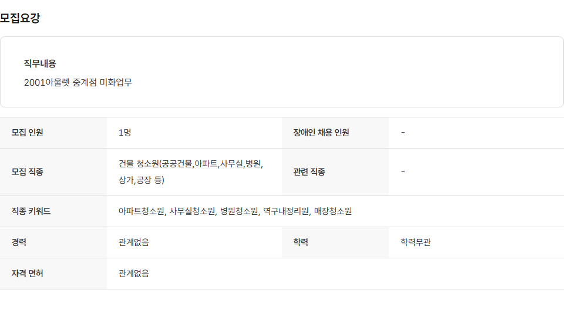Click the 학력 header cell

click(x=301, y=242)
